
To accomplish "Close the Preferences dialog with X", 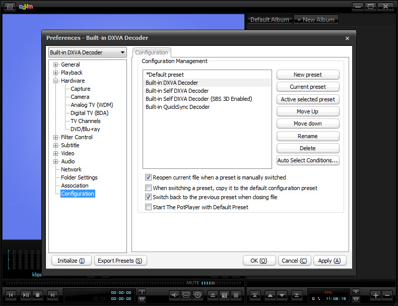I will [347, 38].
